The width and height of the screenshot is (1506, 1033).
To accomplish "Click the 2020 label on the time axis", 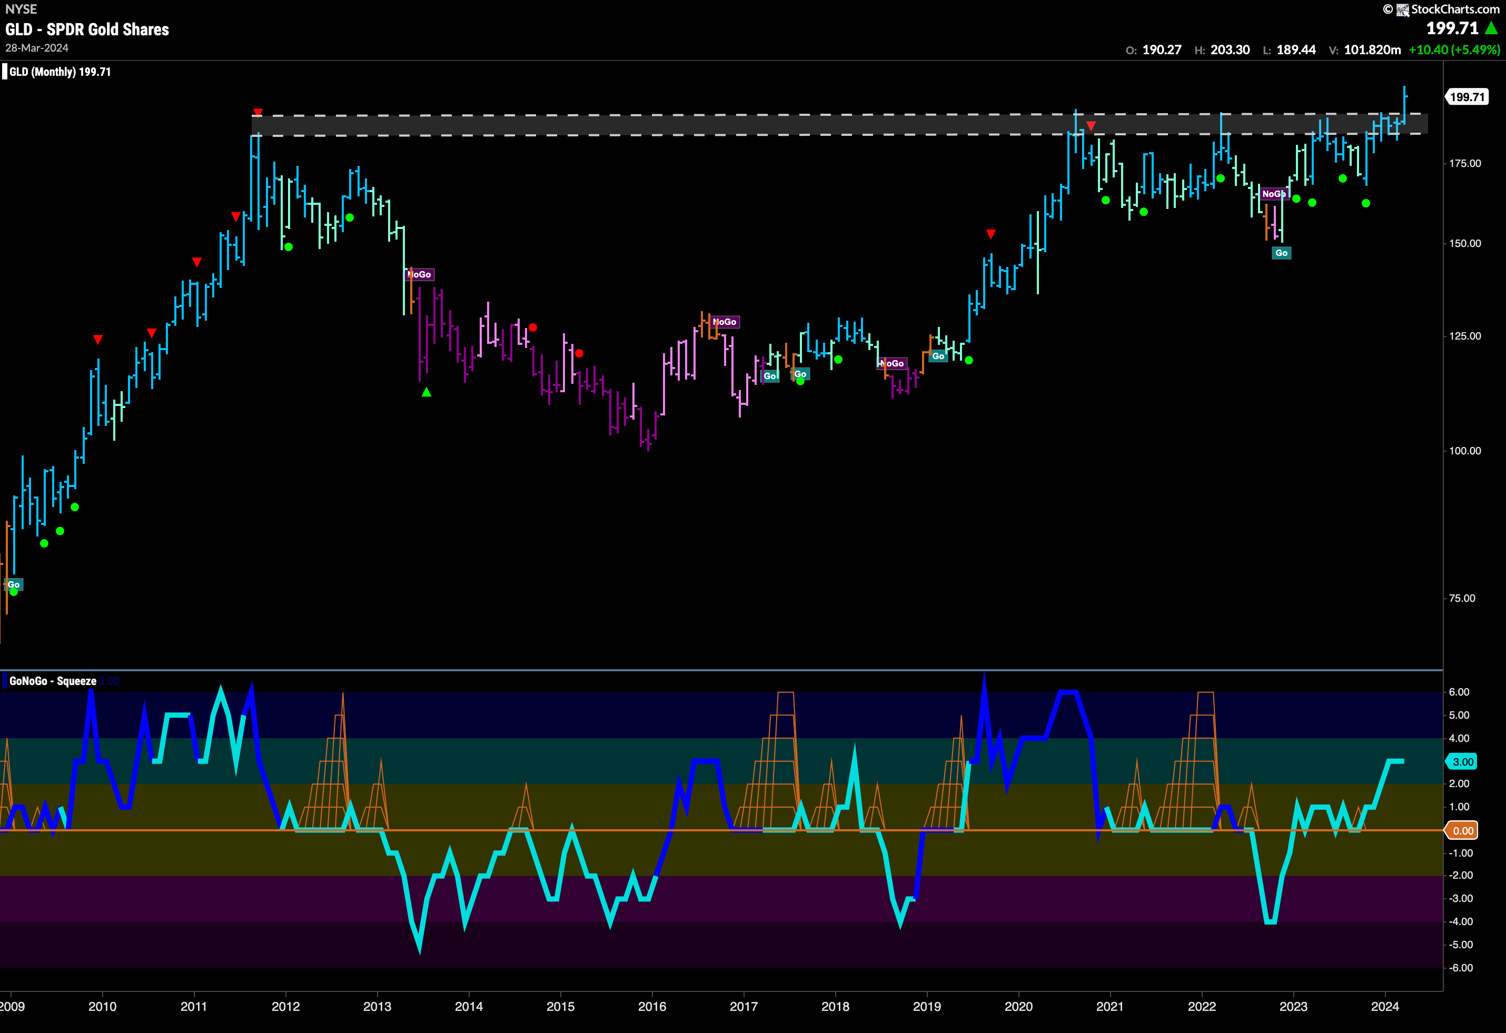I will [x=1019, y=1007].
